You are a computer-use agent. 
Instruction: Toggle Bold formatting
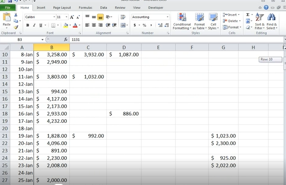pos(28,25)
